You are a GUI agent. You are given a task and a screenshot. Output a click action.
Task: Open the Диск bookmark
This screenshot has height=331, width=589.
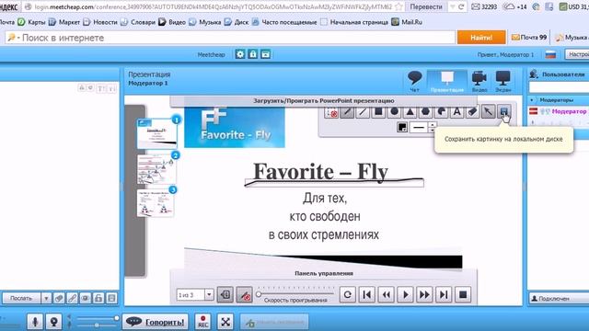(237, 22)
